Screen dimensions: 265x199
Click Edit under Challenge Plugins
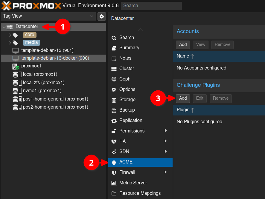point(199,98)
